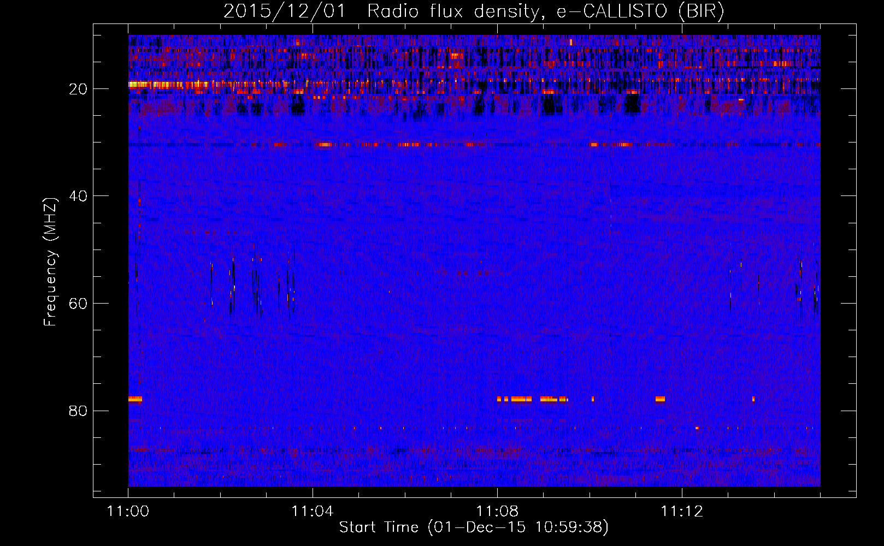Click the '11:04' time tick label
This screenshot has height=546, width=884.
[x=313, y=512]
